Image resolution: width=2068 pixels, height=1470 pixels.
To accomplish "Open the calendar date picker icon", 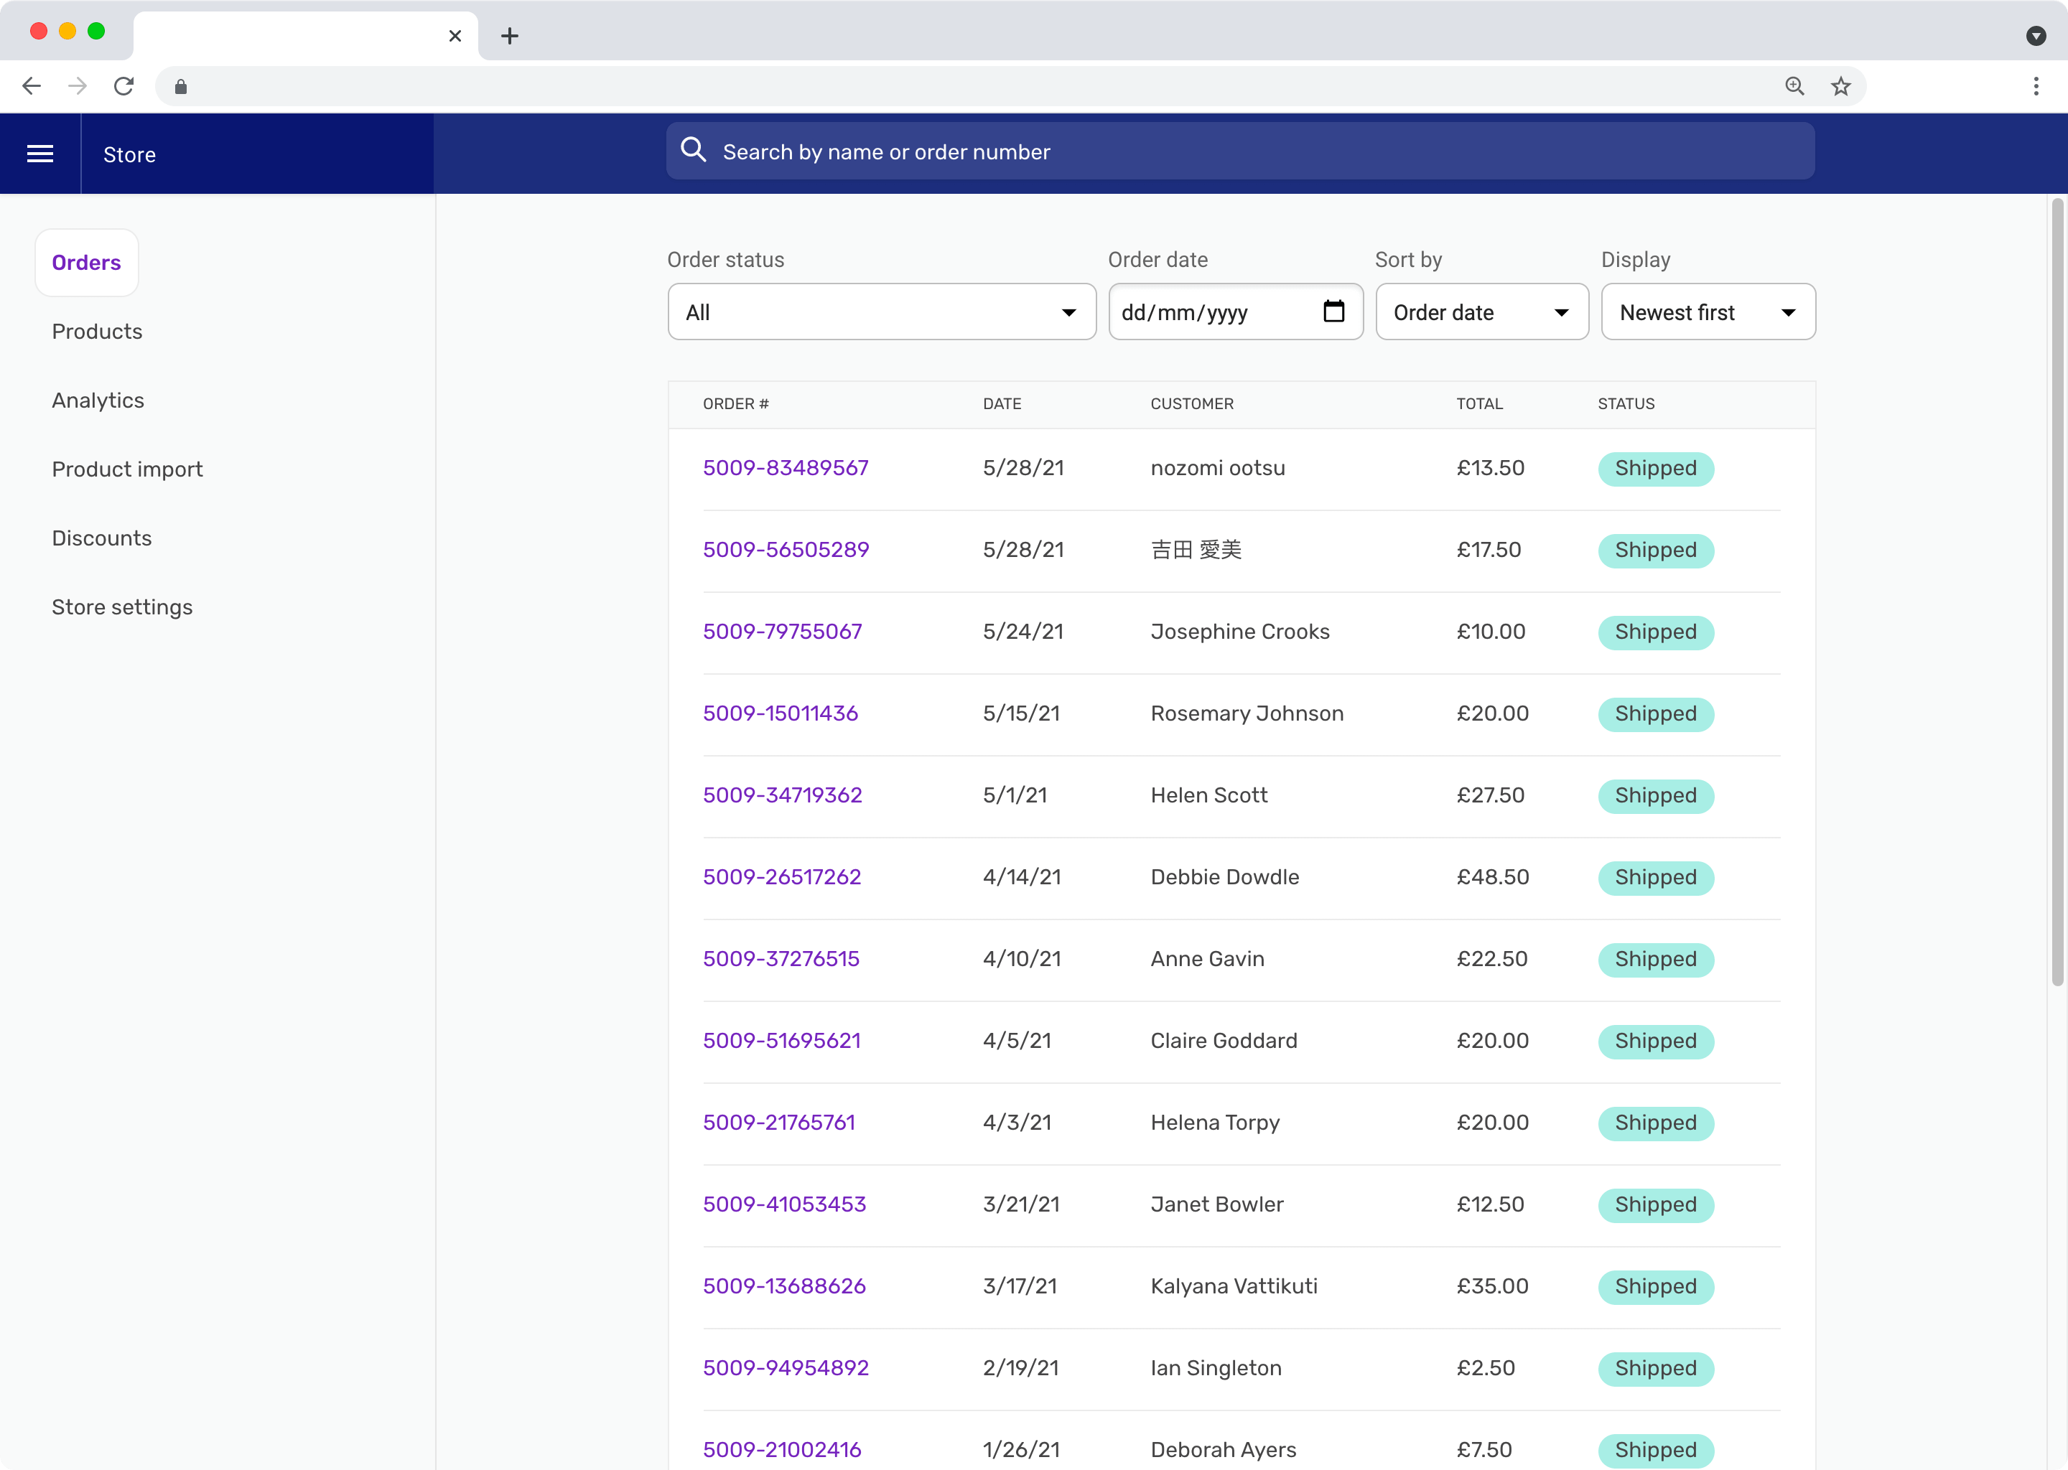I will pyautogui.click(x=1333, y=312).
